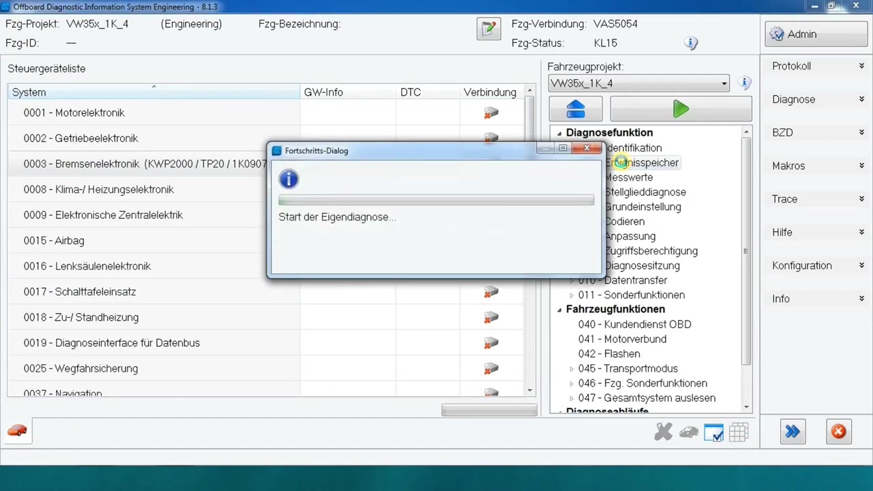Image resolution: width=873 pixels, height=491 pixels.
Task: Click the progress bar in Fortschritts-Dialog
Action: 436,200
